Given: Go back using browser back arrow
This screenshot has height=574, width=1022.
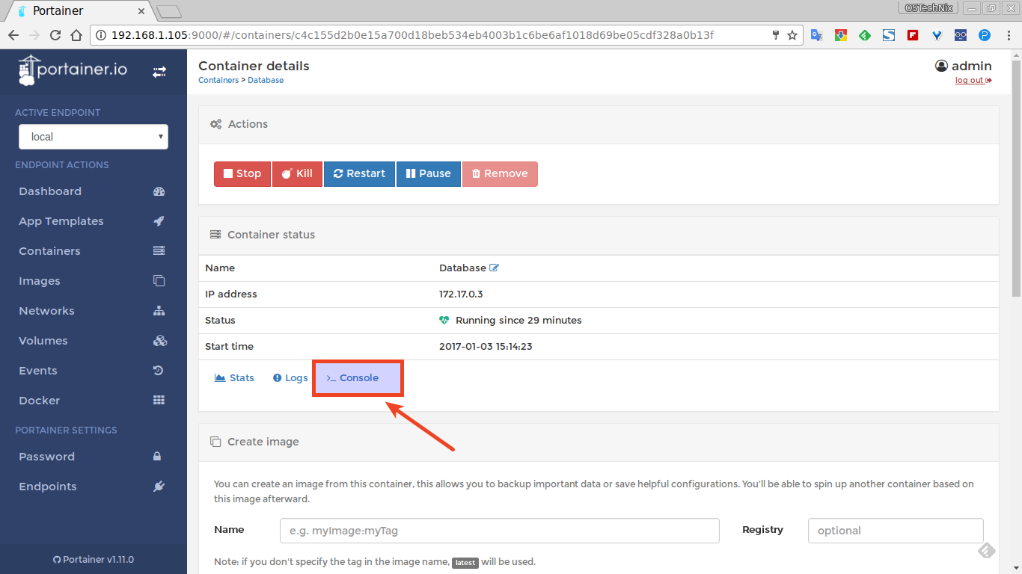Looking at the screenshot, I should coord(13,35).
